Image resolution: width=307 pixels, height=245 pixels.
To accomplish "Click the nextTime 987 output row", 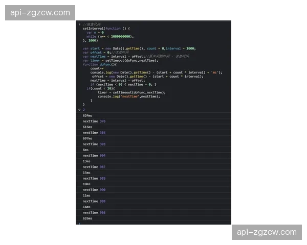I will pyautogui.click(x=94, y=167).
